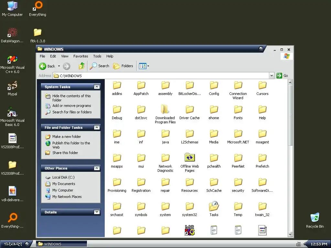
Task: Select the Prefetch folder
Action: pos(262,161)
